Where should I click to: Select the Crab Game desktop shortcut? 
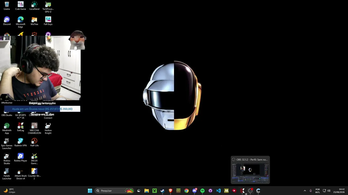coord(21,6)
